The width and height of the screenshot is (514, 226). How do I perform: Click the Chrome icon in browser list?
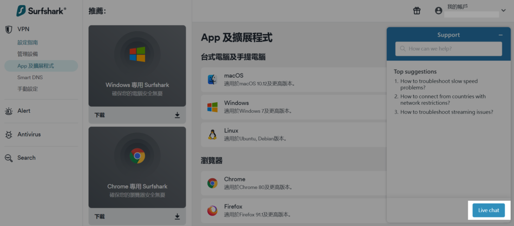pos(212,183)
